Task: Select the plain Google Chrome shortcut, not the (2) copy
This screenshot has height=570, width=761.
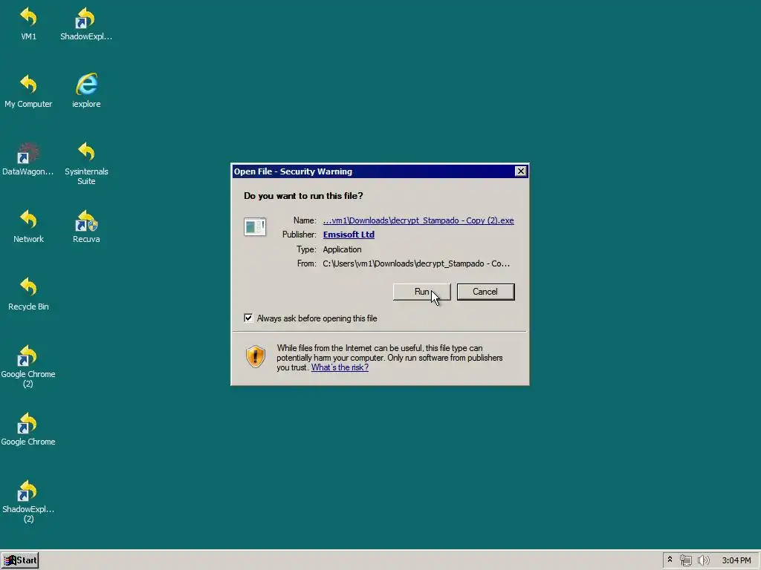Action: [x=28, y=428]
